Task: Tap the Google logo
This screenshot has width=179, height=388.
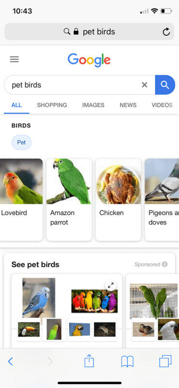Action: (x=89, y=60)
